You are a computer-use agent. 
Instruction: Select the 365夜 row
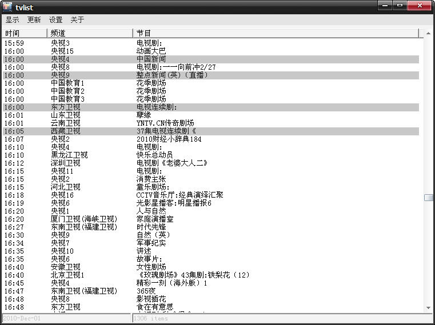(x=211, y=291)
